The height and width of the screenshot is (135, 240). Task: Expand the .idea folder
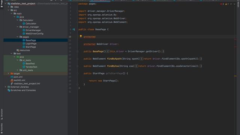tap(8, 7)
